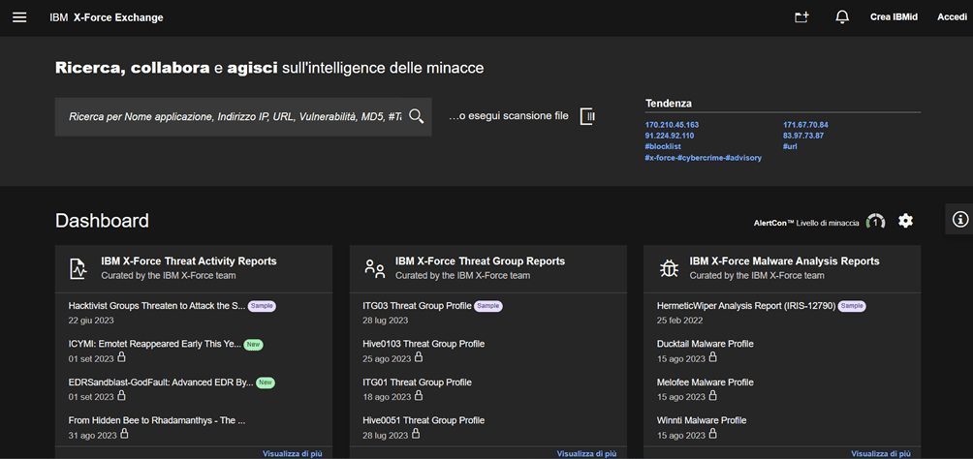
Task: Click Visualizza di più in Threat Activity card
Action: [293, 454]
